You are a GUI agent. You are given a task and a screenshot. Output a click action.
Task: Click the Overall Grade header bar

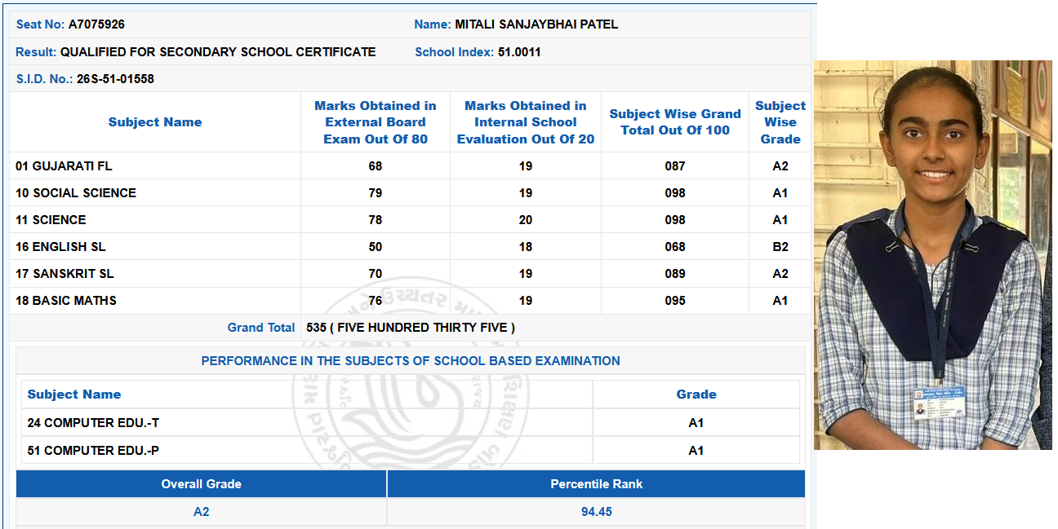(x=201, y=484)
